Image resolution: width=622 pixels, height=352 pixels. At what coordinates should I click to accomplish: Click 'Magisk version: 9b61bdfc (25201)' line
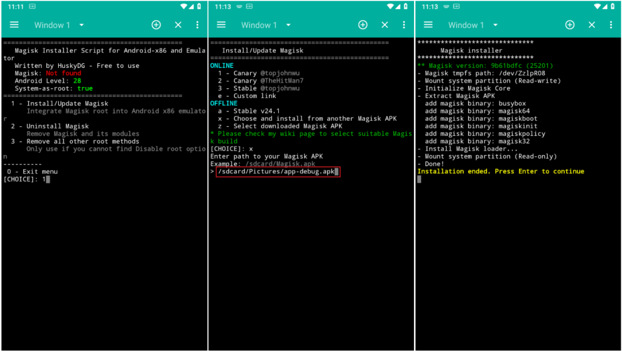pyautogui.click(x=485, y=66)
